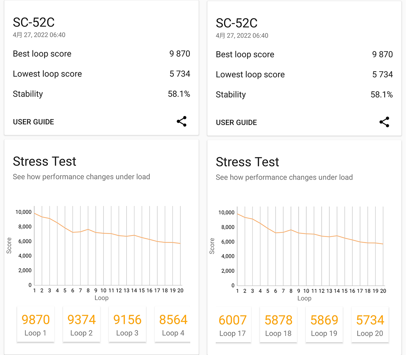Click the left Stress Test heading
Screen dimensions: 406x355
click(x=45, y=162)
